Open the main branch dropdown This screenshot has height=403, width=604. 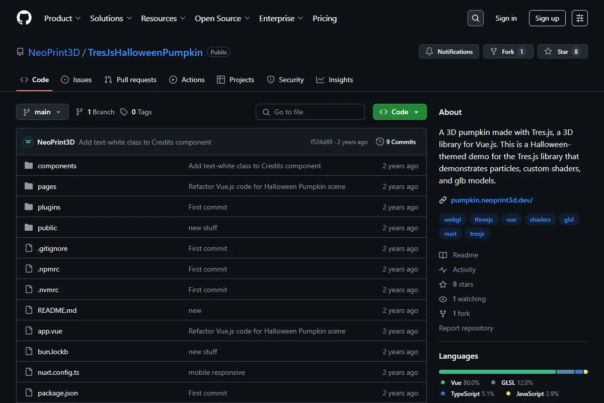(x=42, y=112)
